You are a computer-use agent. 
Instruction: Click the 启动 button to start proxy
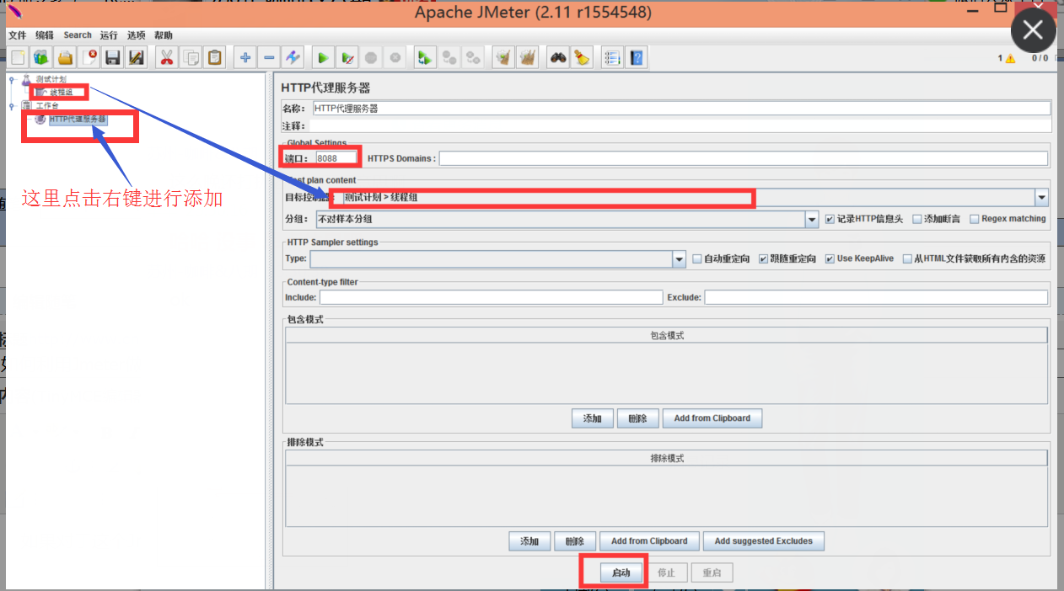point(621,573)
